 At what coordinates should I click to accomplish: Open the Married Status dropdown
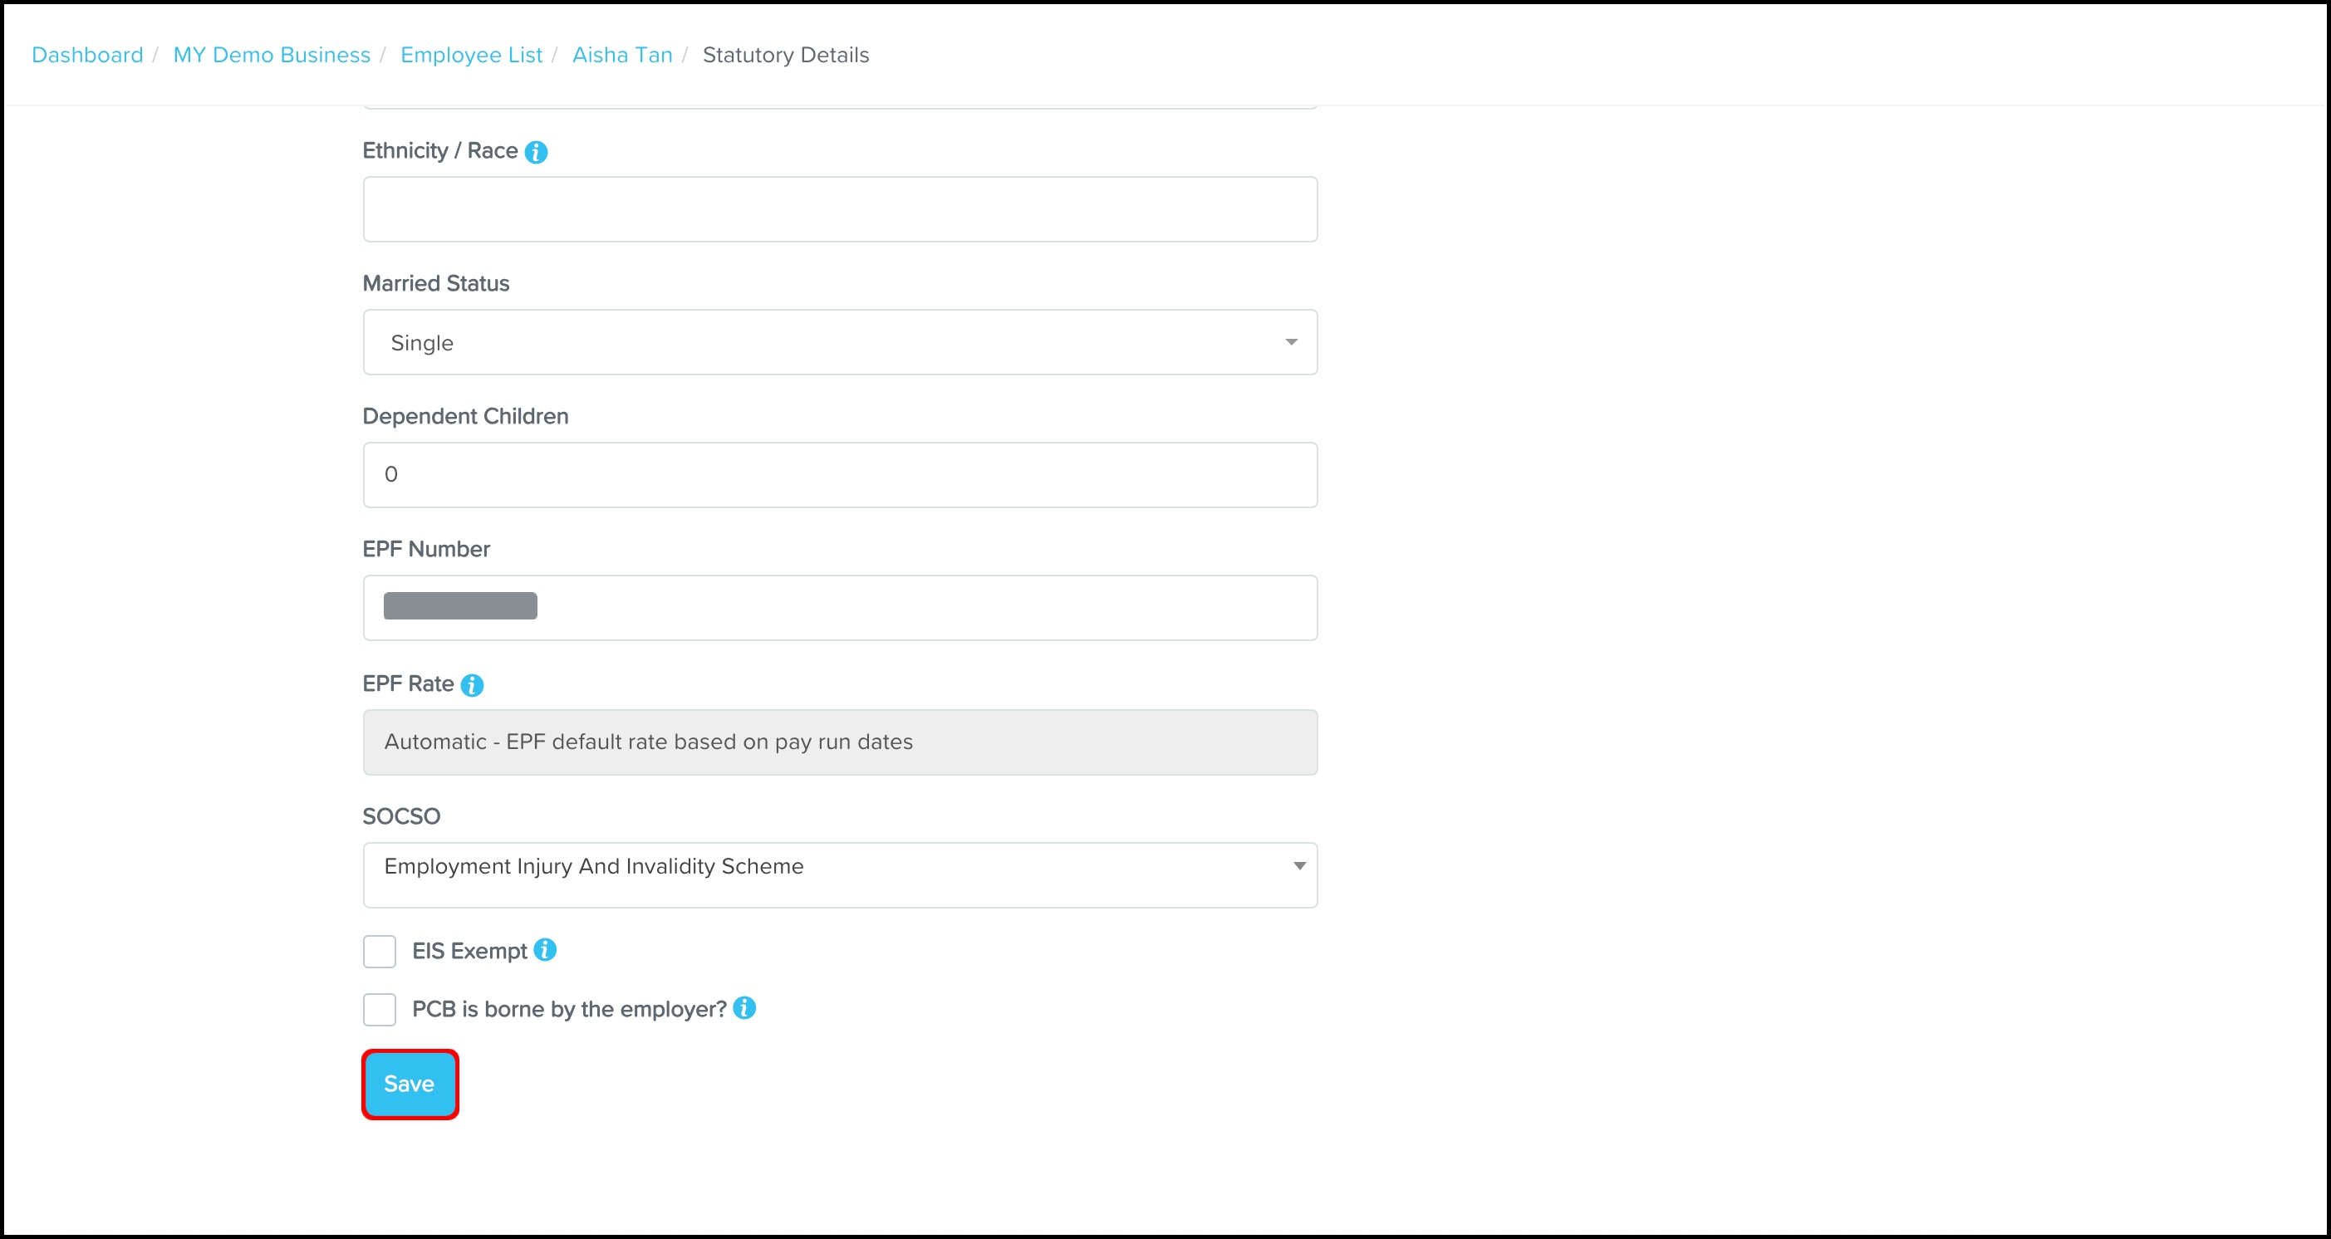point(839,343)
